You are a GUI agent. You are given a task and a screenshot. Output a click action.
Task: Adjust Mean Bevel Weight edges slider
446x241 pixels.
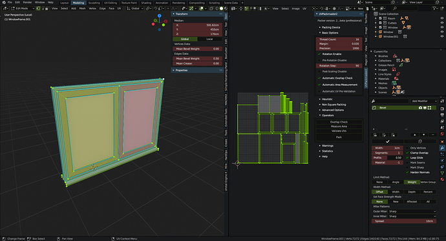click(197, 59)
